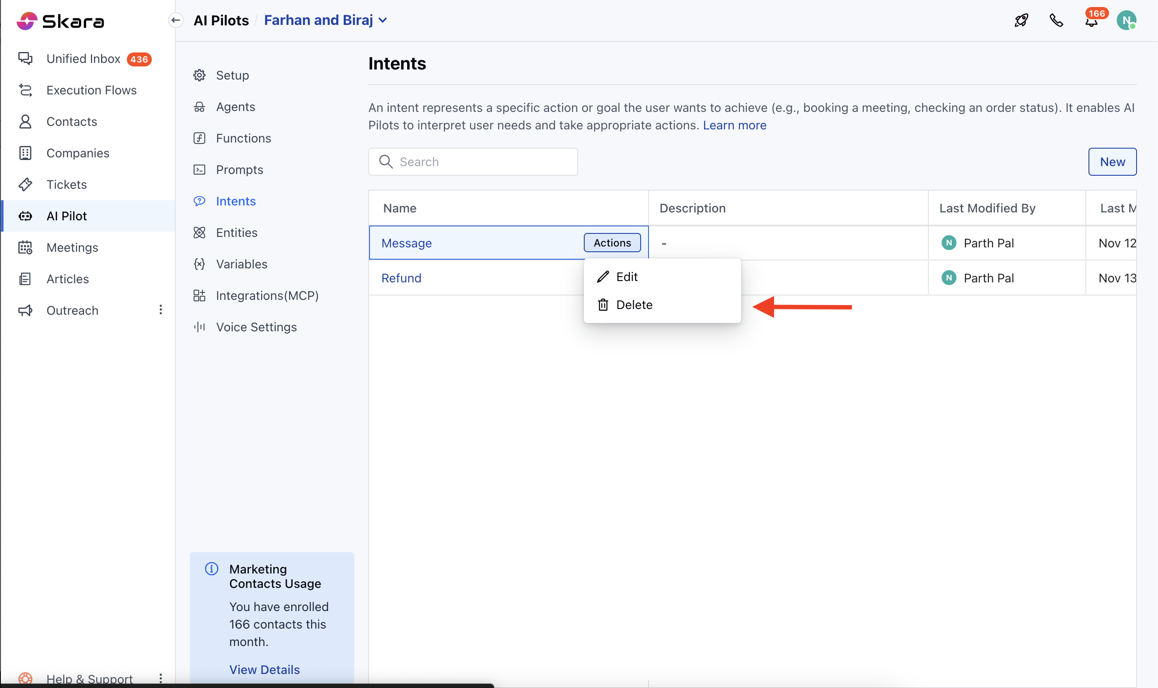
Task: Click the rocket icon in top bar
Action: [1021, 21]
